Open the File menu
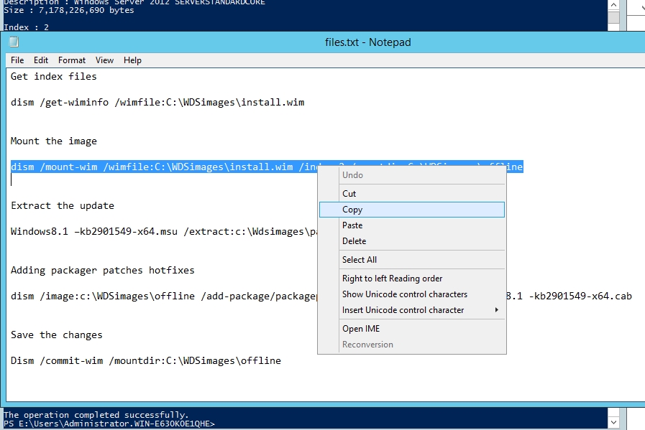 point(17,60)
